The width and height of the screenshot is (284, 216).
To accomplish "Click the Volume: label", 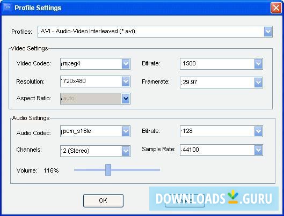I will [x=27, y=170].
